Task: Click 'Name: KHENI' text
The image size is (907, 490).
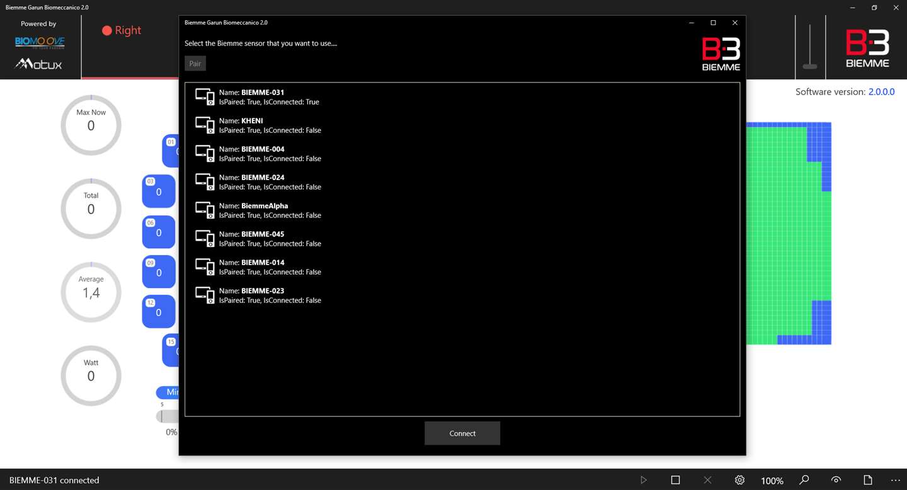Action: (x=241, y=120)
